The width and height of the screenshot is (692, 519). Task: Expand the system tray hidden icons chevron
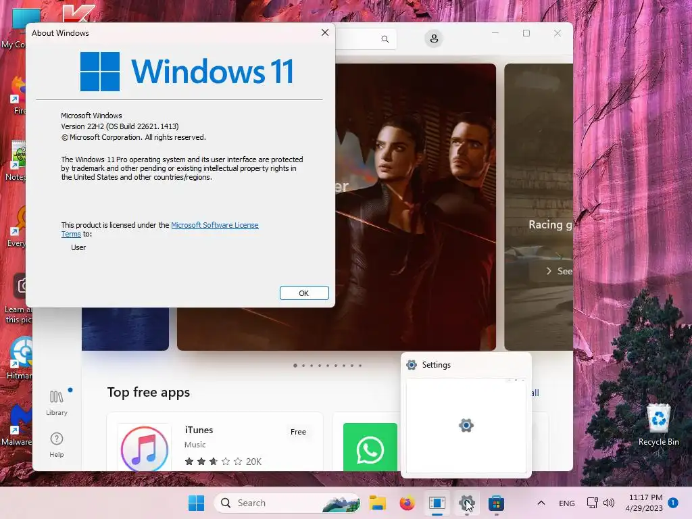click(541, 503)
